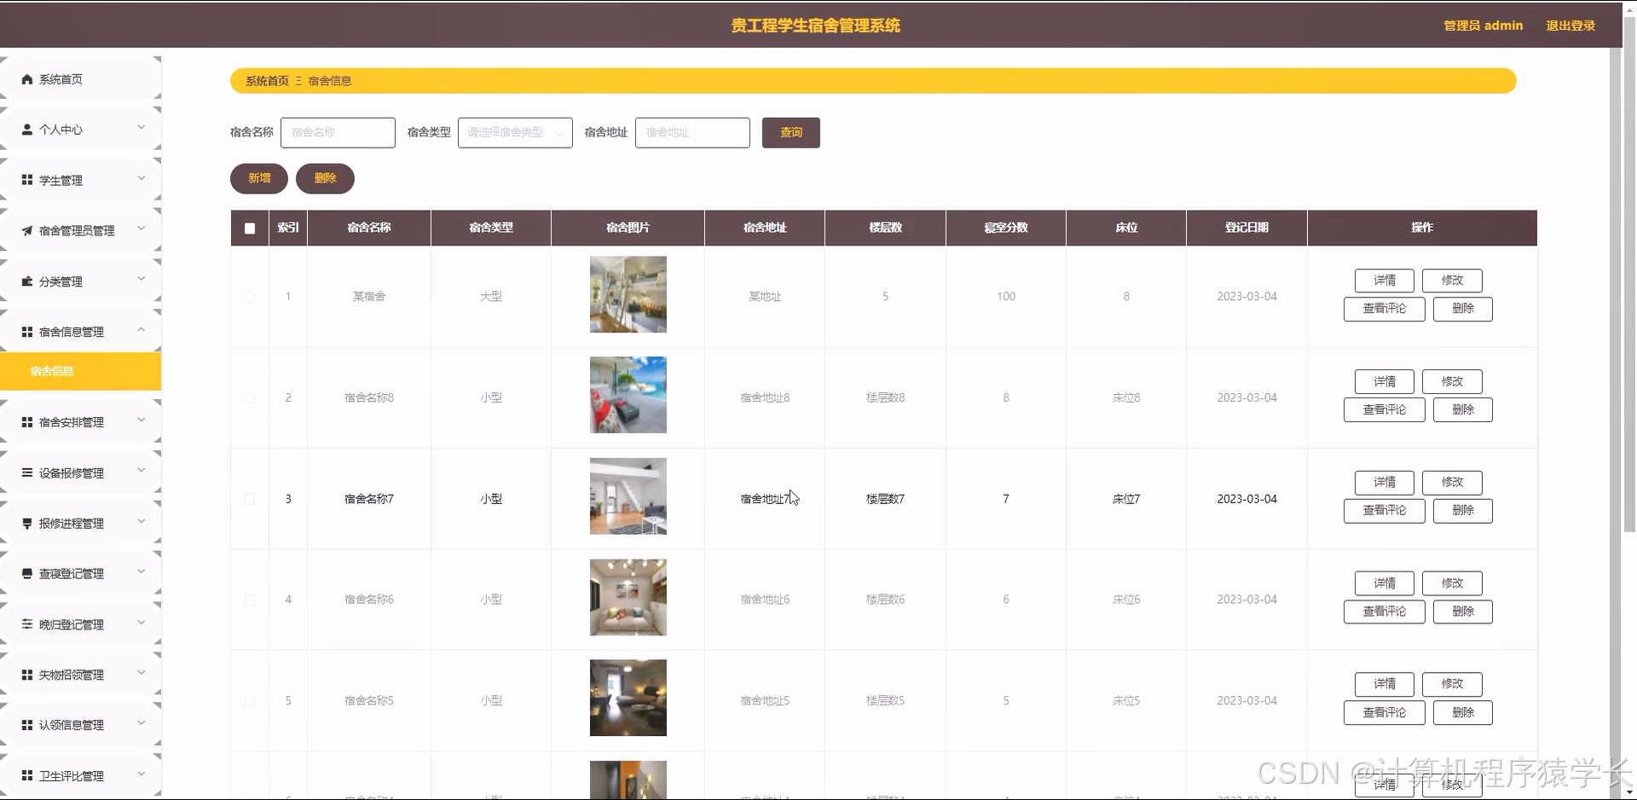Open 失物招领管理 in the sidebar
1637x800 pixels.
[72, 675]
